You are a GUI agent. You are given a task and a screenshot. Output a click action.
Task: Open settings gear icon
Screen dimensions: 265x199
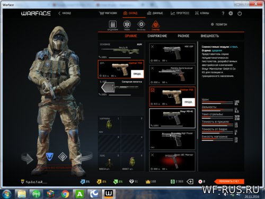tap(231, 13)
